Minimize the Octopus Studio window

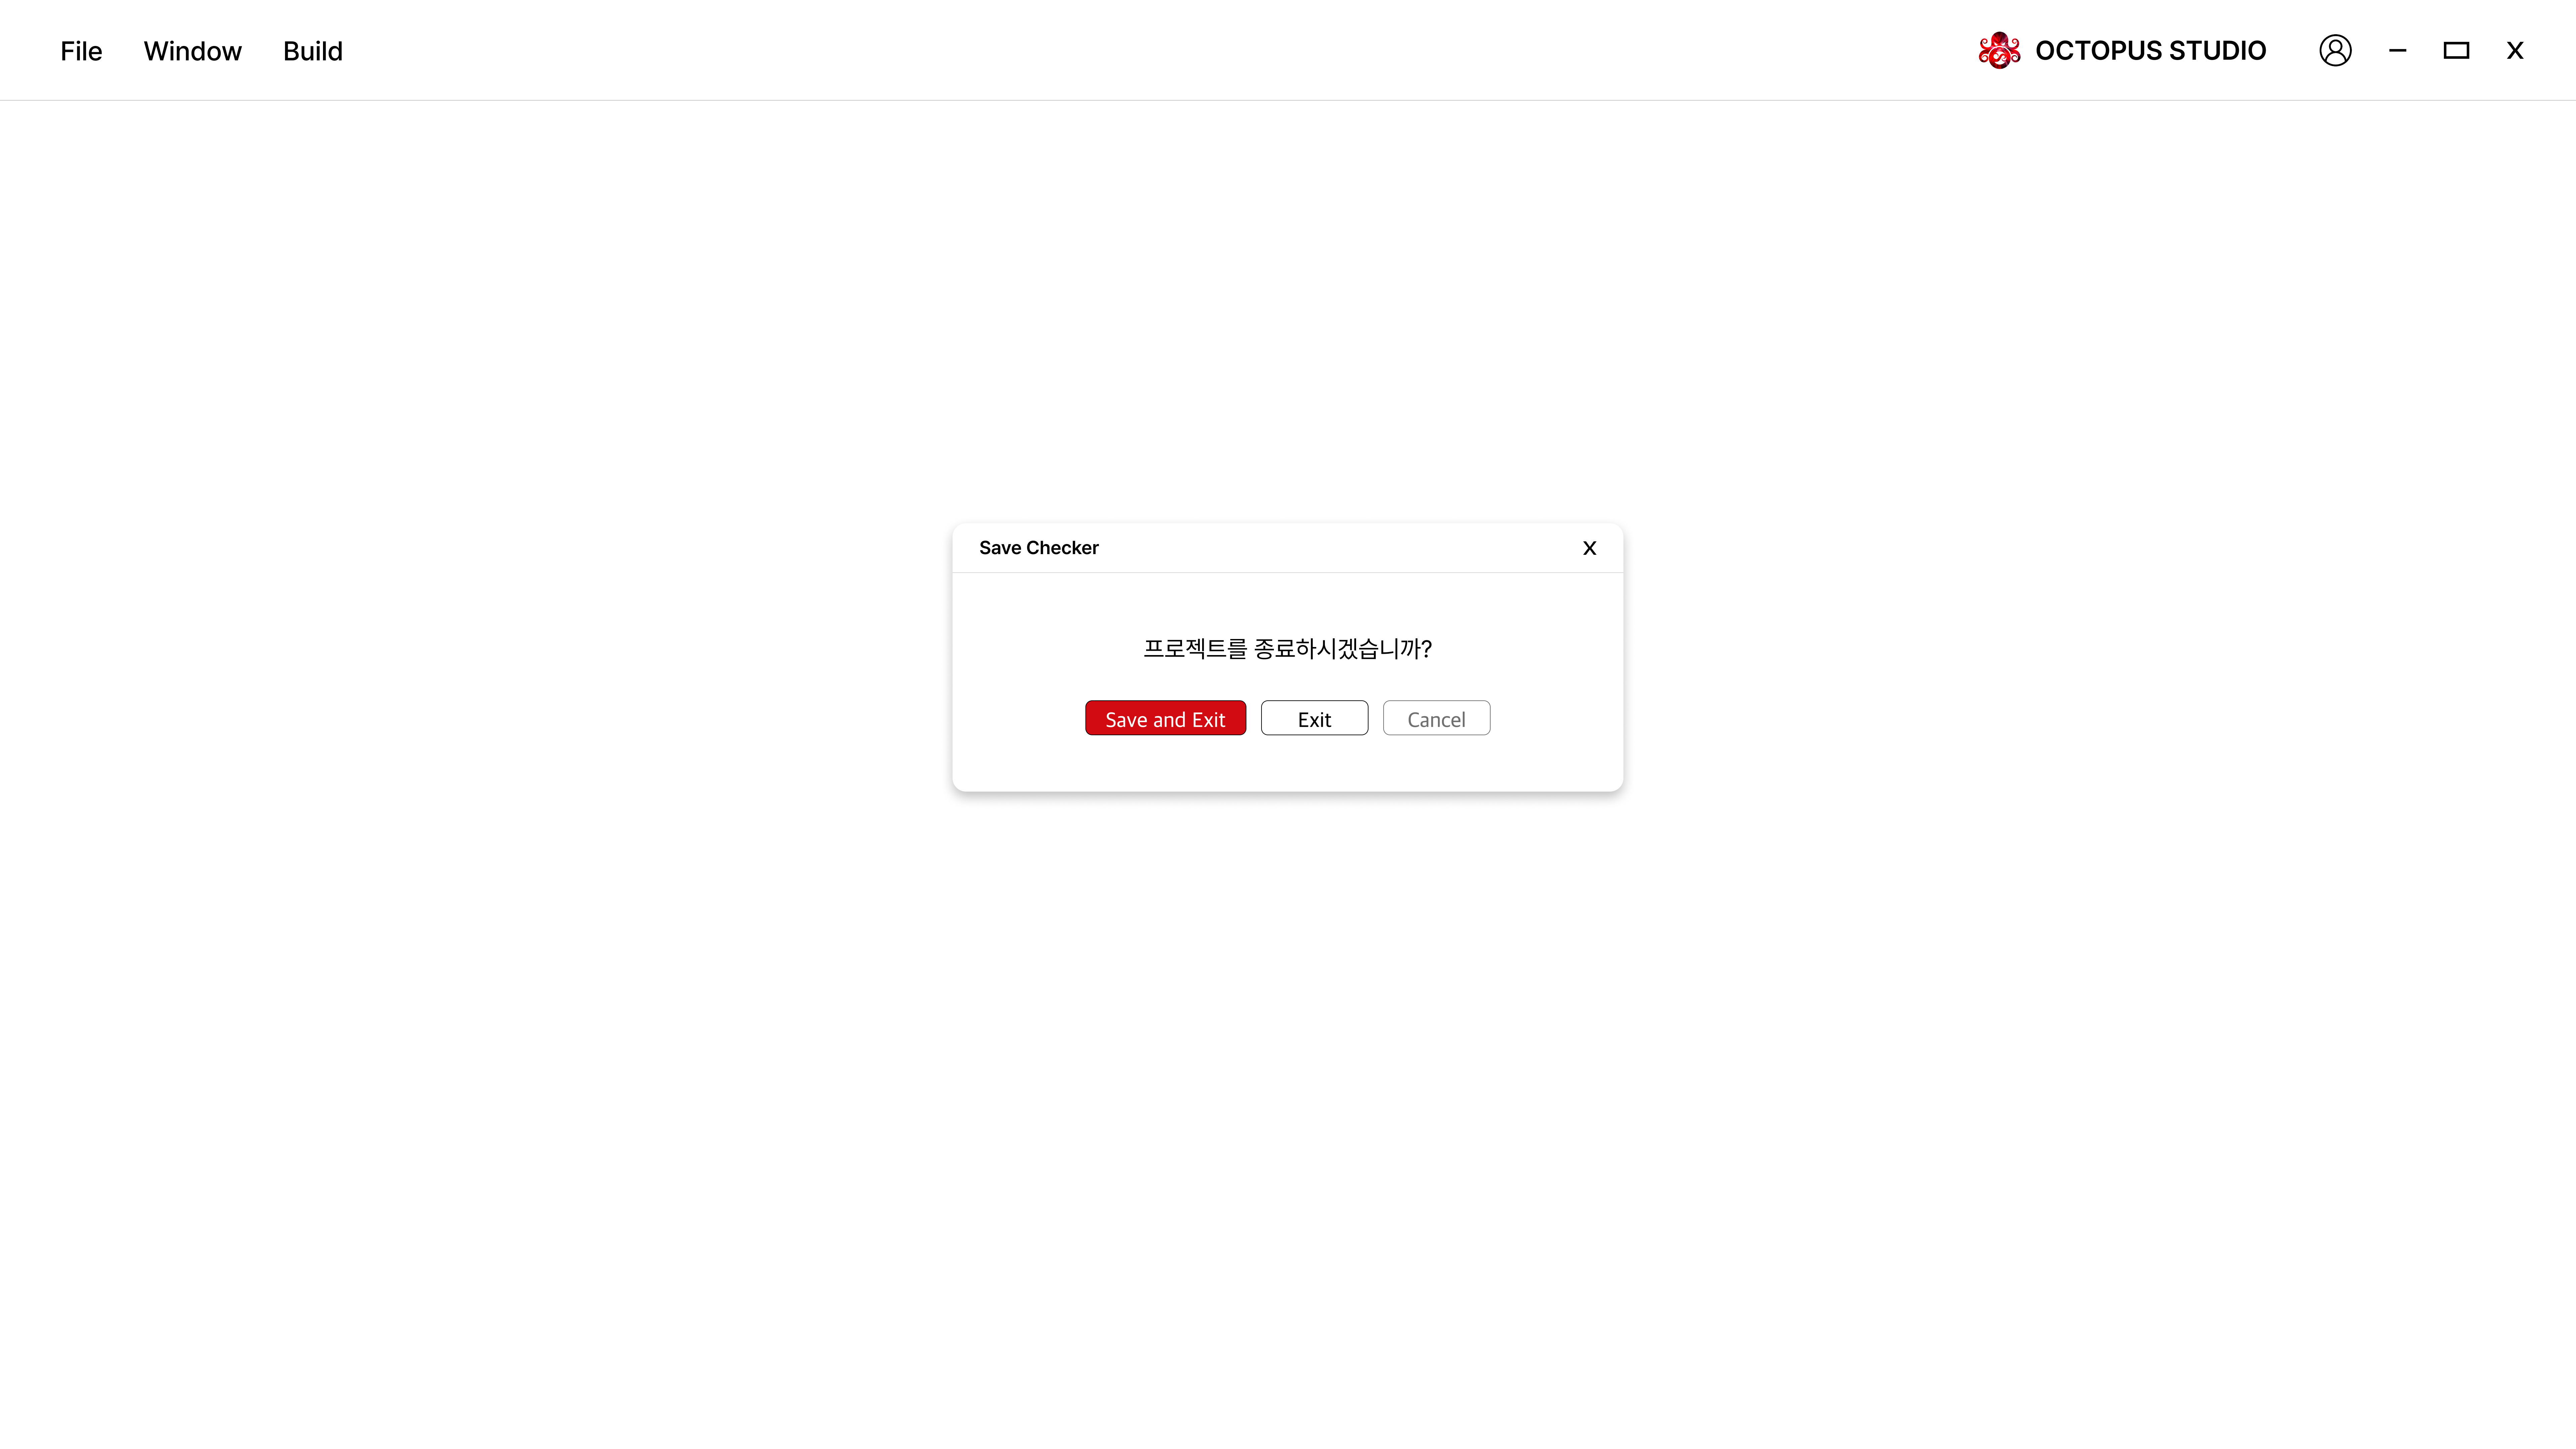(2397, 50)
